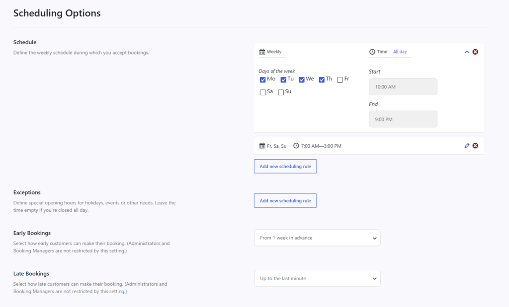Check the Su day checkbox
The height and width of the screenshot is (307, 509).
click(281, 92)
